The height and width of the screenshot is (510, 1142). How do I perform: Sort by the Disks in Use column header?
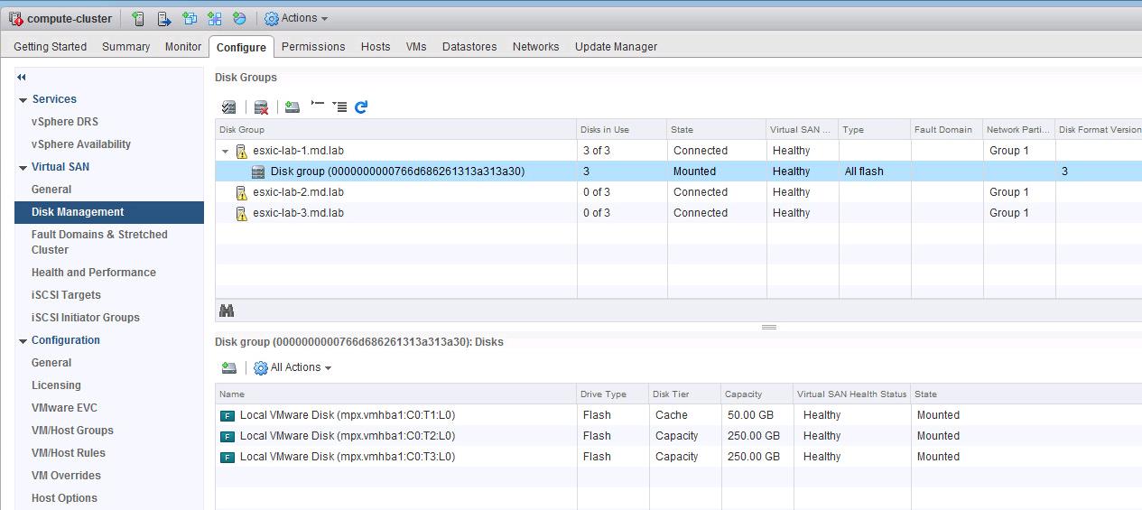click(622, 130)
